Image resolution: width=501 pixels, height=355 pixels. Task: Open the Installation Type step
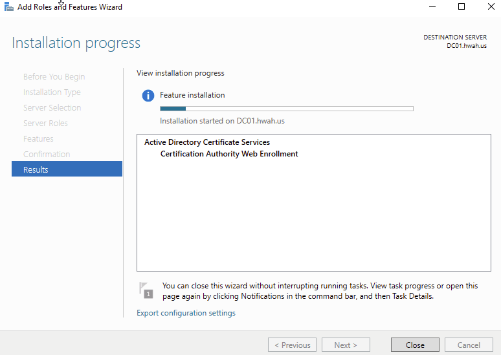pos(52,92)
